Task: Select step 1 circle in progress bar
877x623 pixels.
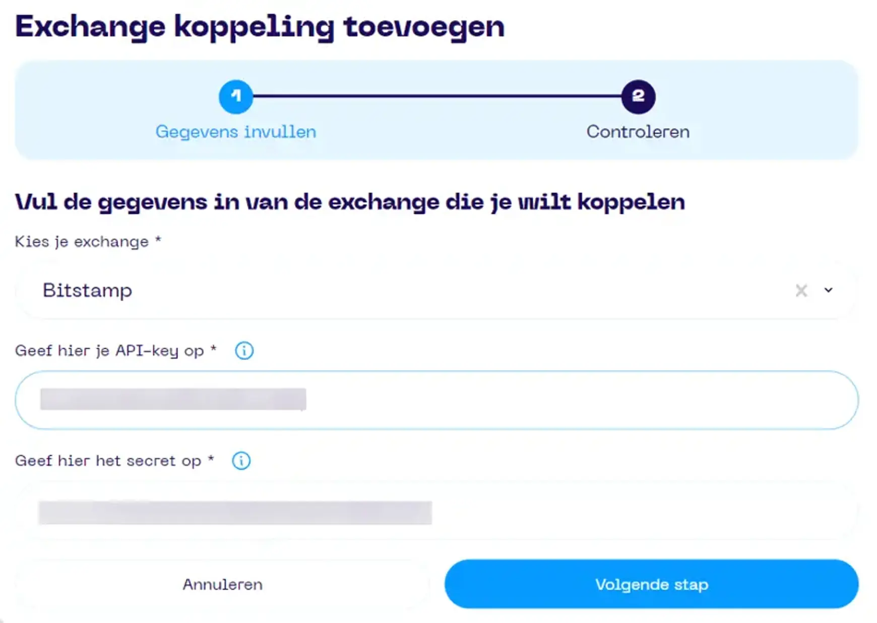Action: (x=236, y=97)
